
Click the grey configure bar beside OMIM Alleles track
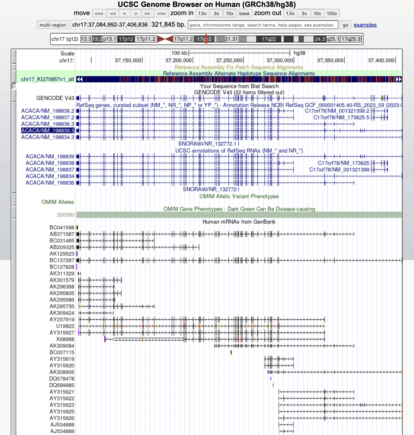pyautogui.click(x=14, y=199)
